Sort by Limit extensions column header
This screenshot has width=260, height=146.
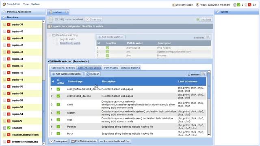pos(188,82)
